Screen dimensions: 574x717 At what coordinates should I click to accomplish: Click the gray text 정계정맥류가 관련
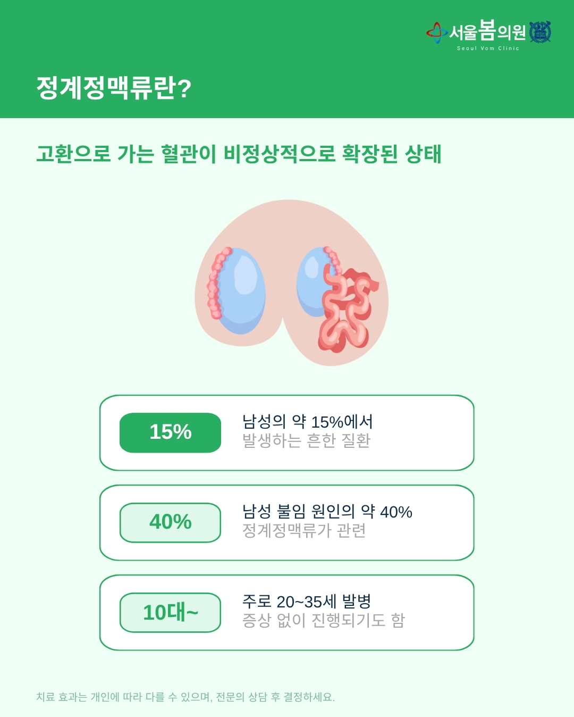[x=304, y=530]
